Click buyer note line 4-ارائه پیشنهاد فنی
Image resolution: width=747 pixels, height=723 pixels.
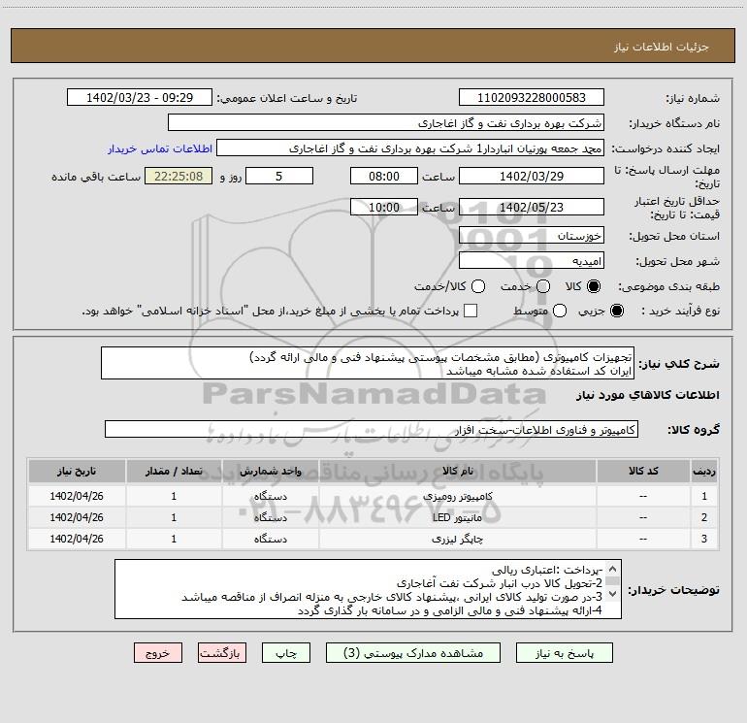tap(450, 610)
